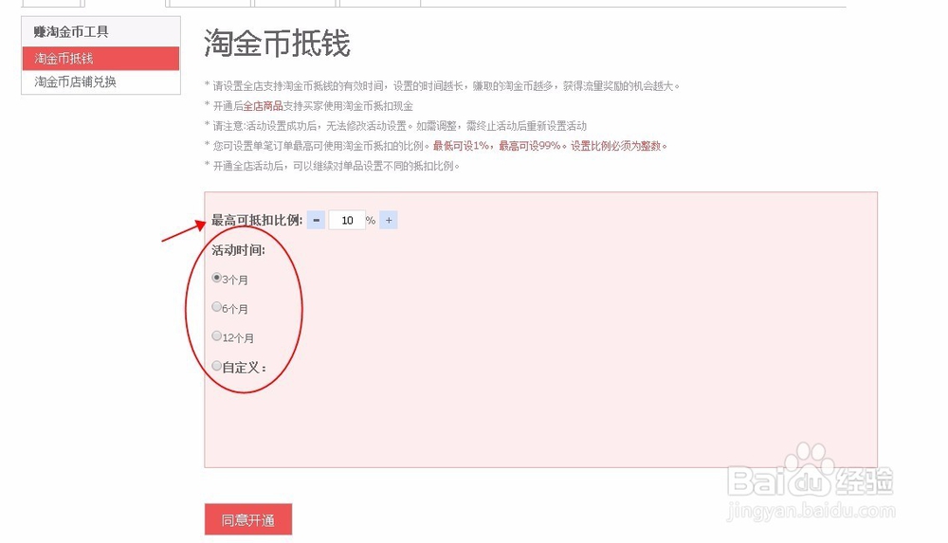Select the 12个月 activity duration
The width and height of the screenshot is (948, 543).
pos(216,335)
